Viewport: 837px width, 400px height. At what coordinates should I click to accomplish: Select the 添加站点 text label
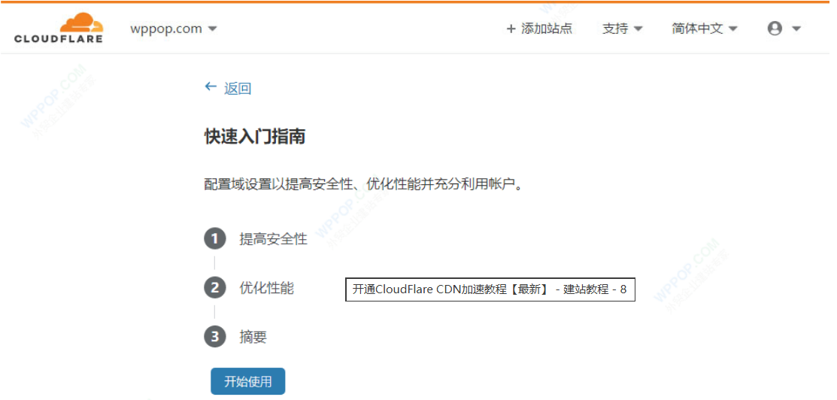coord(547,29)
